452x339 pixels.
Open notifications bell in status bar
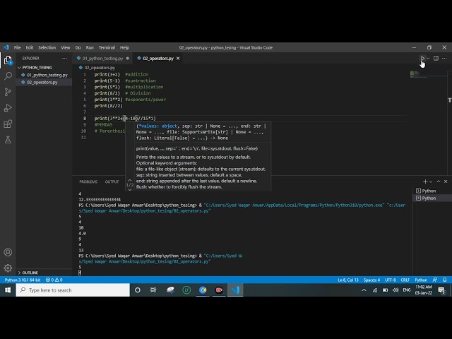click(445, 280)
